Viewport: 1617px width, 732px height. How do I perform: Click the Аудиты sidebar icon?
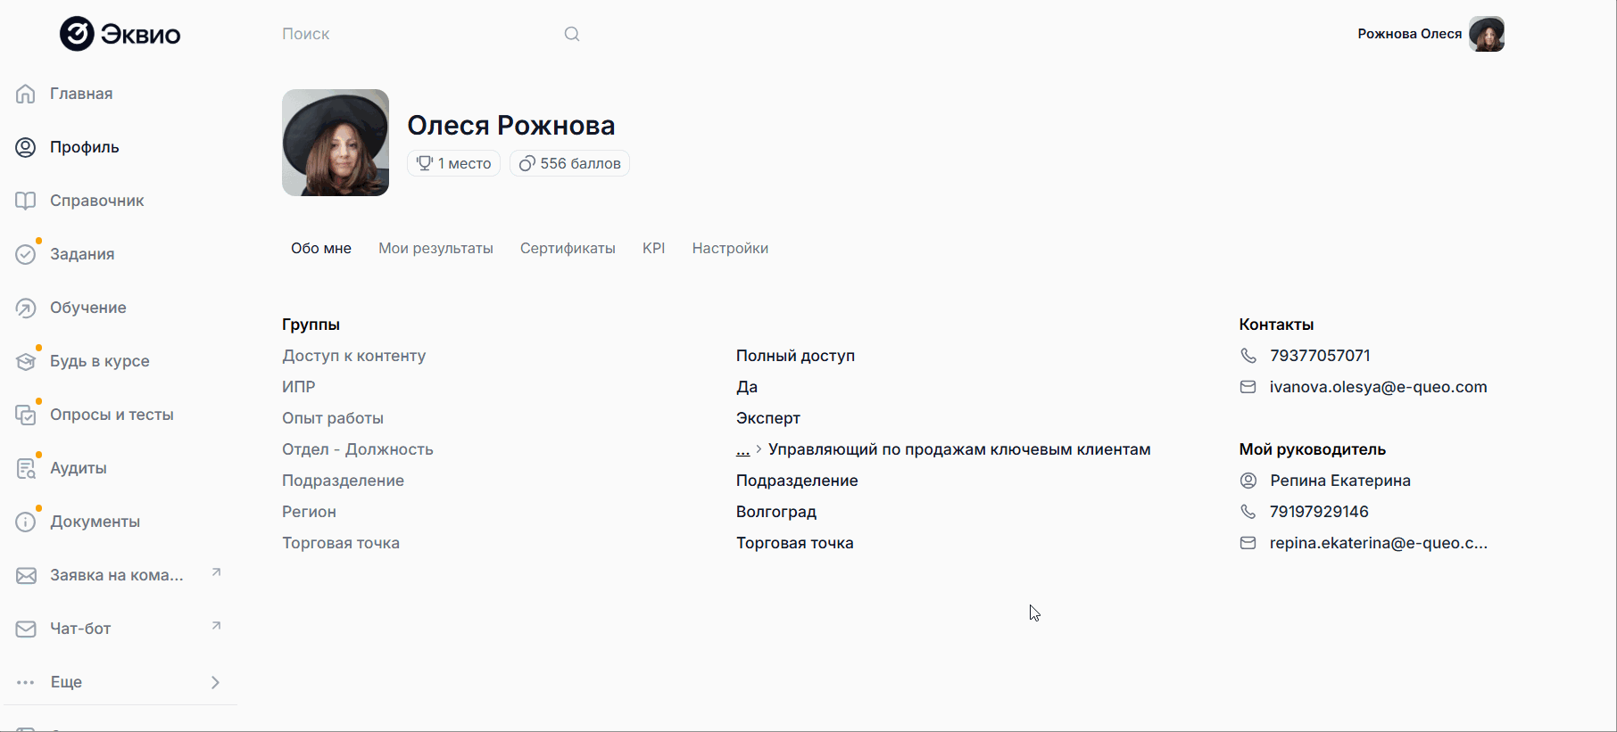click(x=26, y=468)
